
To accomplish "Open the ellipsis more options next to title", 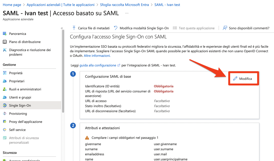I will pos(127,13).
